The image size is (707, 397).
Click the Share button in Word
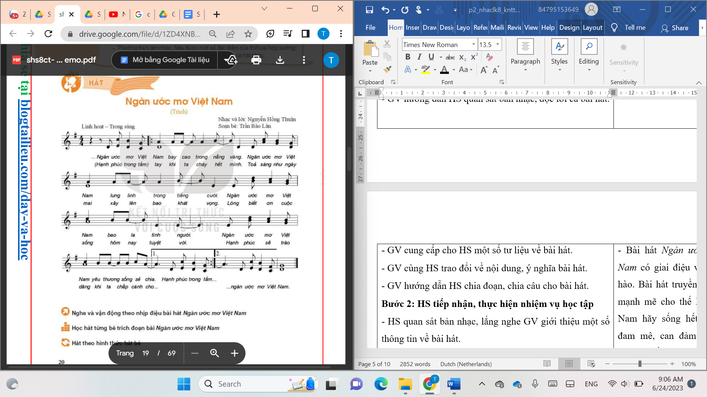pos(675,28)
